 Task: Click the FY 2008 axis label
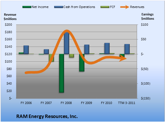click(x=66, y=103)
